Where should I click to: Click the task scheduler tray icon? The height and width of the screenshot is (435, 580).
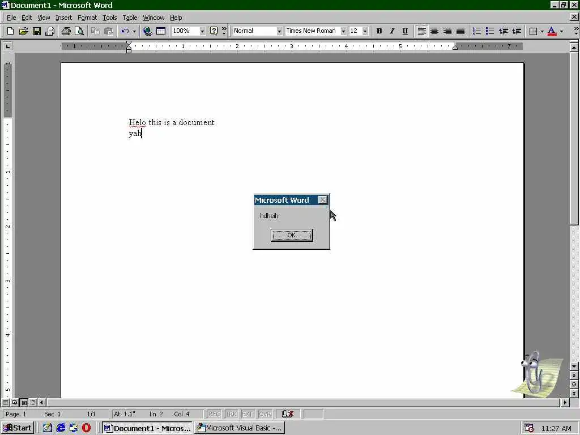click(x=529, y=428)
